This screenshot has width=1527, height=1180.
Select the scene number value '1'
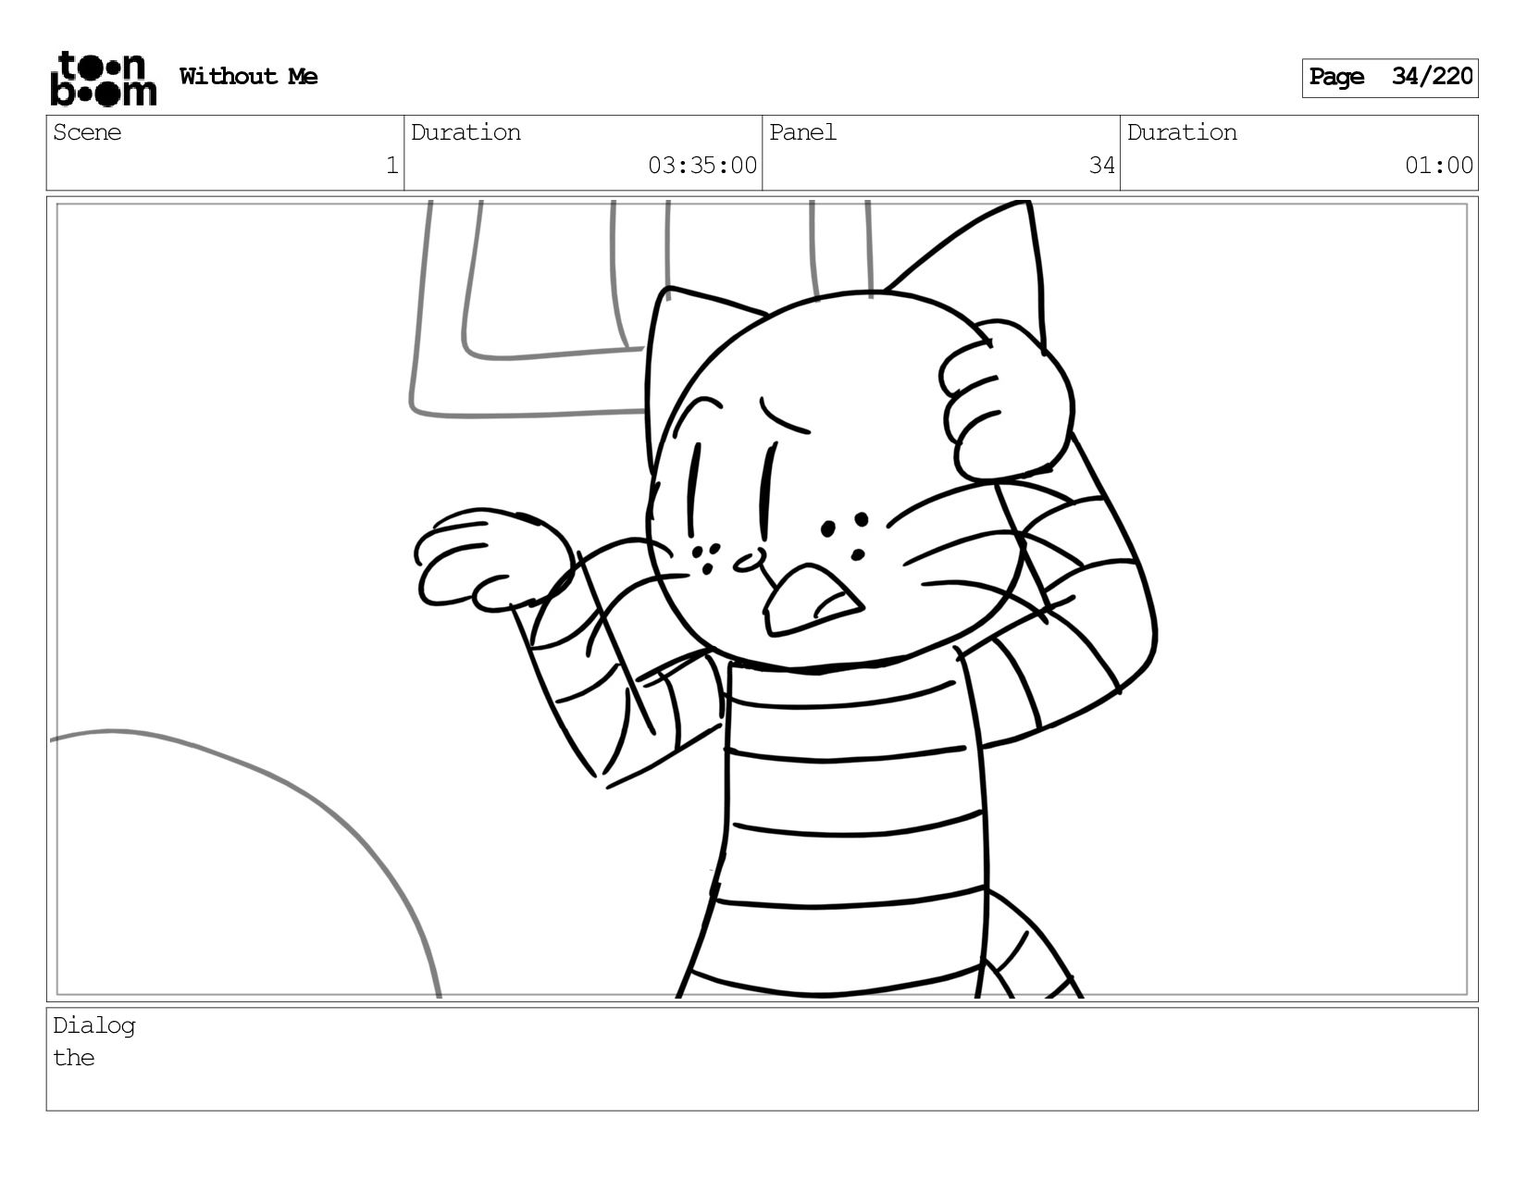click(x=391, y=166)
